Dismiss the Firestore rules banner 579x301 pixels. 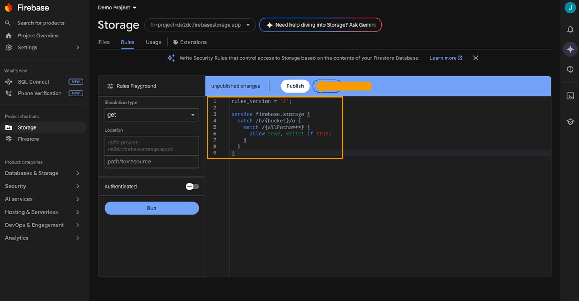coord(476,58)
